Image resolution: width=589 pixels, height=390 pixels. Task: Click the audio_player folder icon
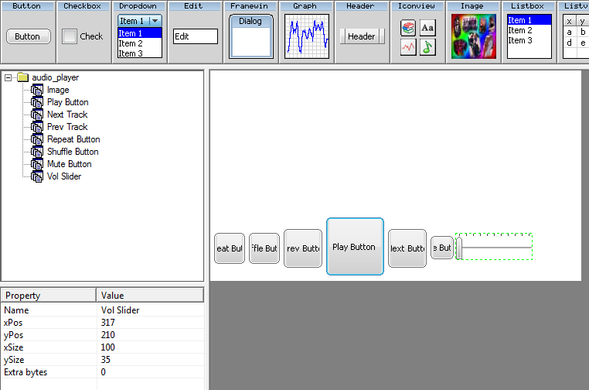coord(22,77)
